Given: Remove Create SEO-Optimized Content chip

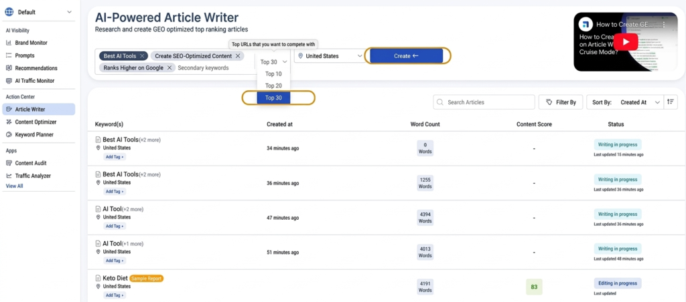Looking at the screenshot, I should click(238, 56).
